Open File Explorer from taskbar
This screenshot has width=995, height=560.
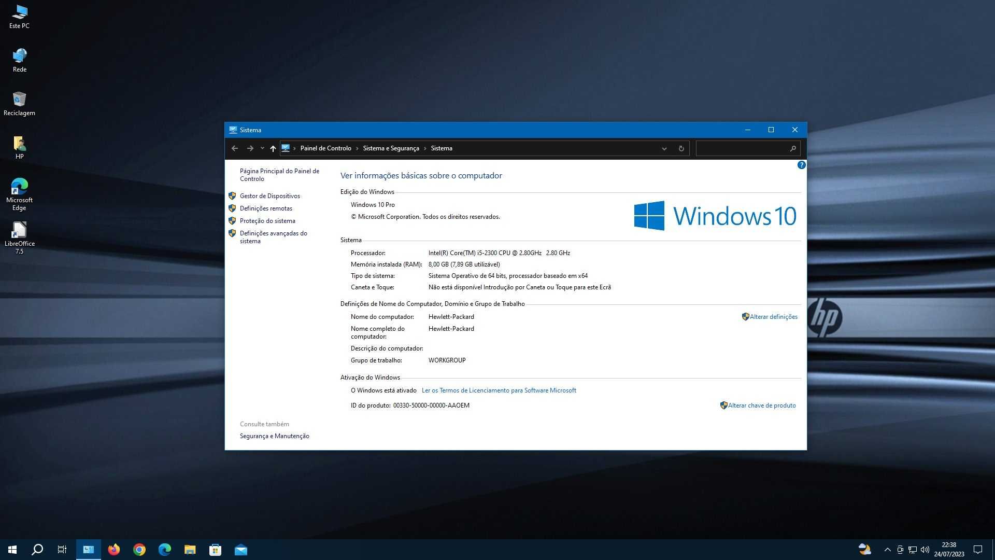pyautogui.click(x=190, y=550)
